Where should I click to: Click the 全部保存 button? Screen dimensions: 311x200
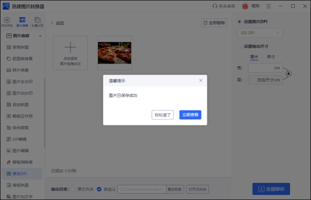(x=271, y=189)
